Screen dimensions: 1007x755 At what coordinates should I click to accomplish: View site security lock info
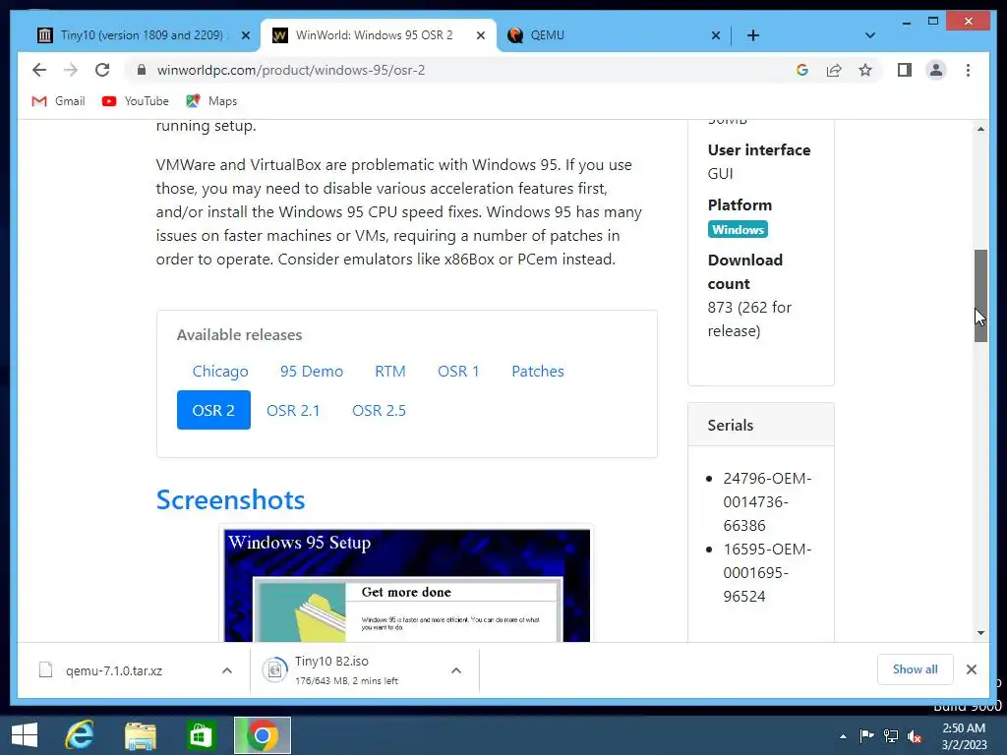(142, 70)
